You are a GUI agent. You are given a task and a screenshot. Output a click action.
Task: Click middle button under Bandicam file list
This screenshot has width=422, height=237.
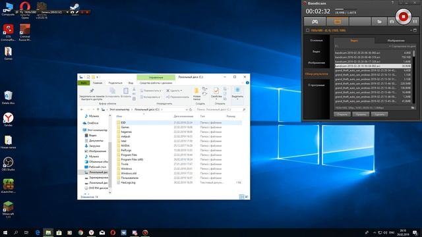point(361,114)
